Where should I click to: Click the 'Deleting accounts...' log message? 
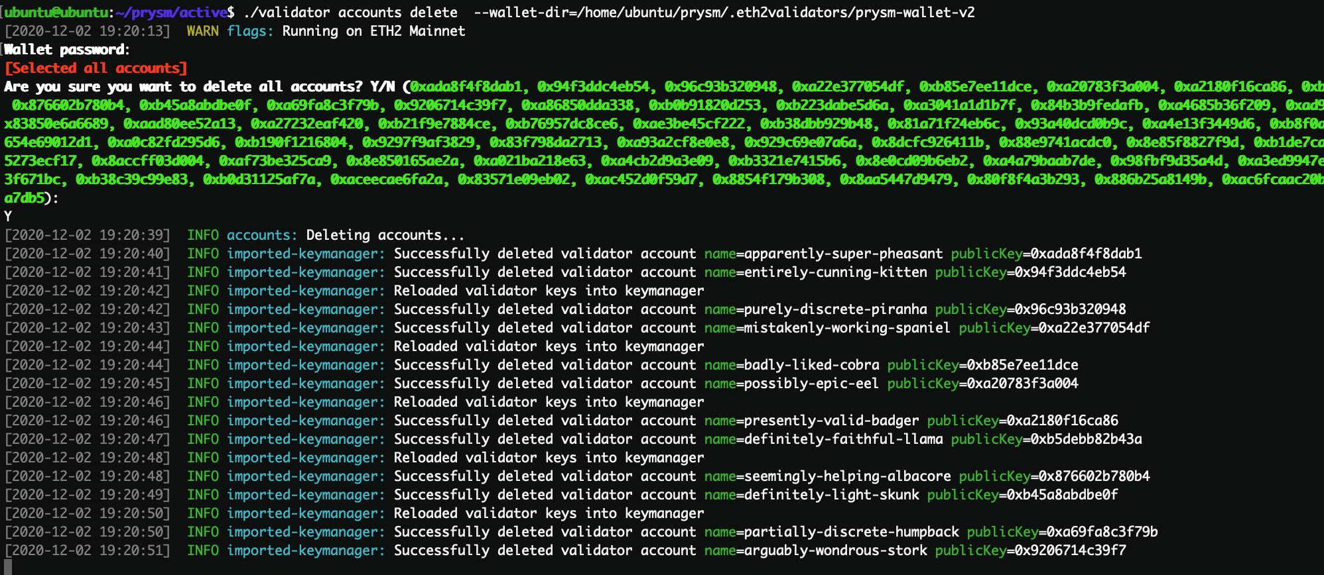[385, 235]
